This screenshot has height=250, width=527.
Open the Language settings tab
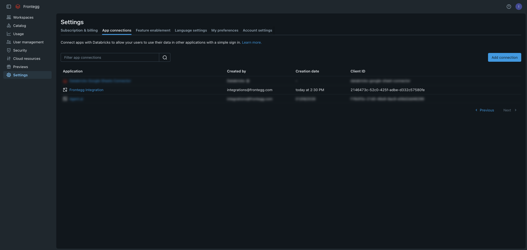tap(191, 30)
